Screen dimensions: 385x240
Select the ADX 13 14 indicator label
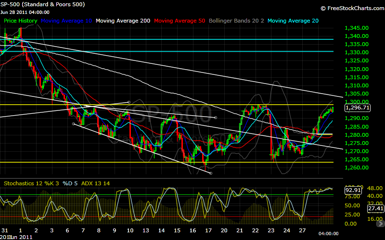pyautogui.click(x=95, y=183)
